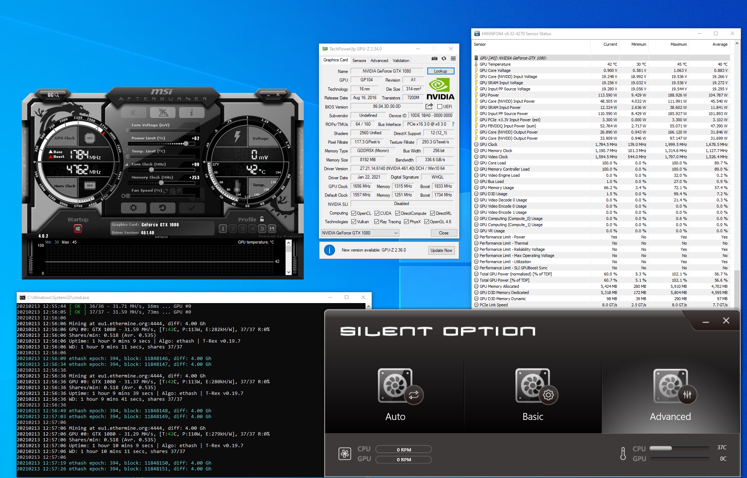Toggle the UEFI checkbox in GPU-Z
Screen dimensions: 747x478
coord(440,107)
